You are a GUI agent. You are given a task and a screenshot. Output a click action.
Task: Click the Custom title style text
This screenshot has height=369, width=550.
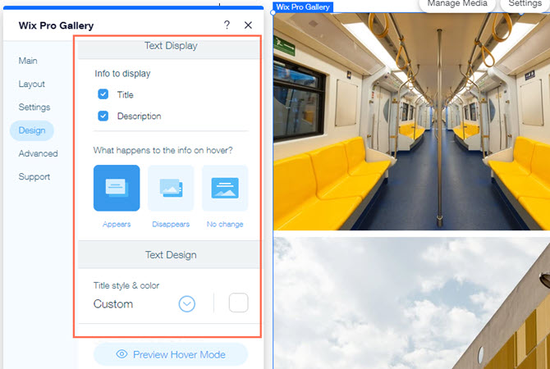113,304
